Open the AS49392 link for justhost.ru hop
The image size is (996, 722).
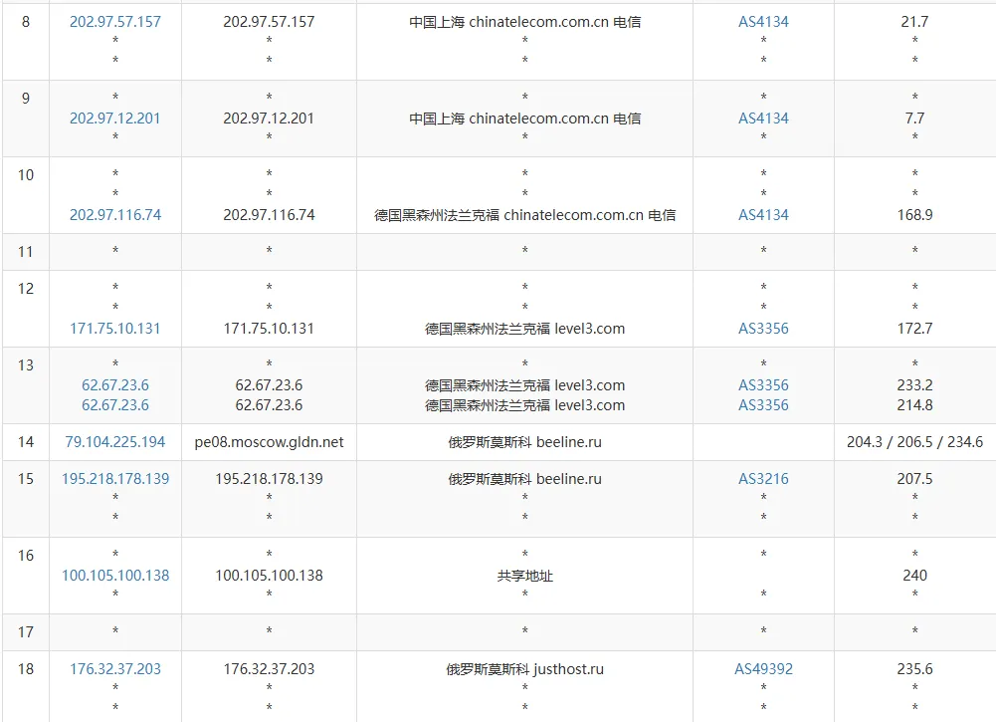point(762,669)
